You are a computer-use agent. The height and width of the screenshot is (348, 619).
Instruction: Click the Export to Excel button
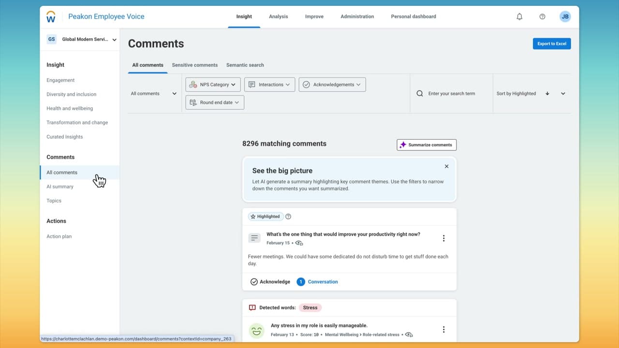[x=552, y=43]
